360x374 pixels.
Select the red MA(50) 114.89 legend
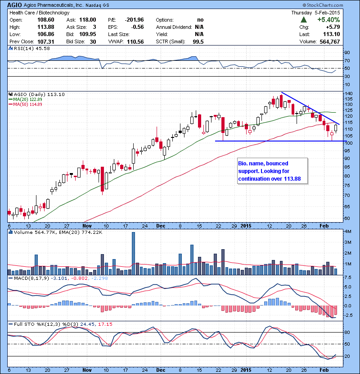pyautogui.click(x=25, y=104)
